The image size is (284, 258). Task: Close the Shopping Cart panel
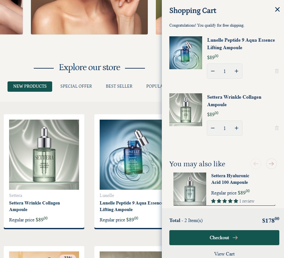pyautogui.click(x=277, y=9)
